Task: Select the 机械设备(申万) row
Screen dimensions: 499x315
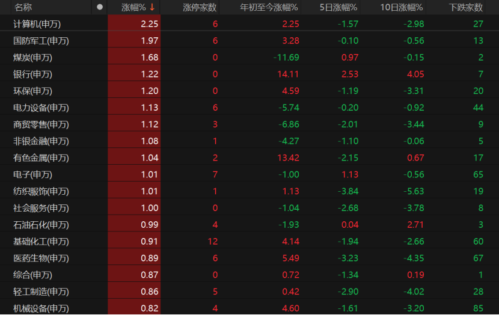Action: (x=41, y=308)
